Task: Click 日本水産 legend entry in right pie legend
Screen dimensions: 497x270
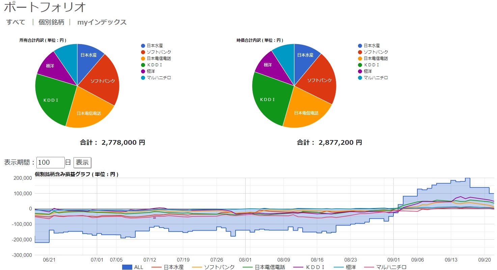Action: 369,46
